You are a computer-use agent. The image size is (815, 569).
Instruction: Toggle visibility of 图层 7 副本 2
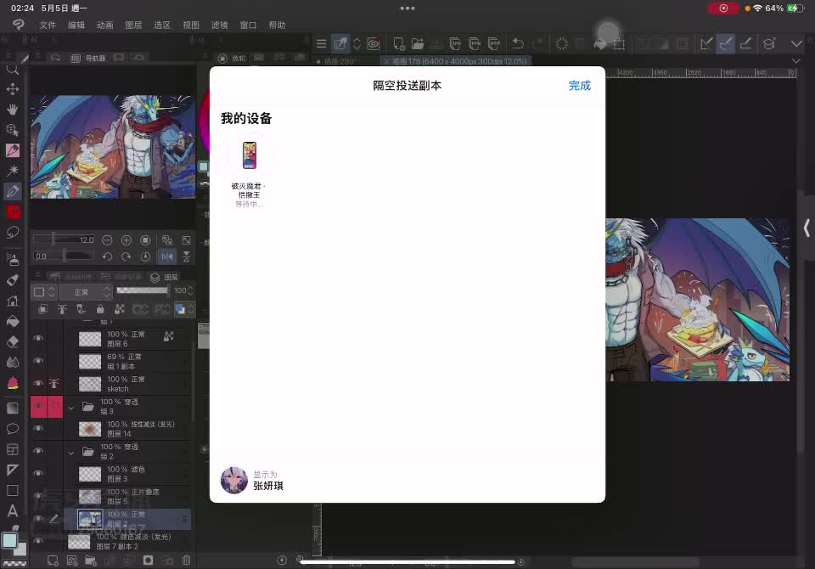tap(38, 541)
